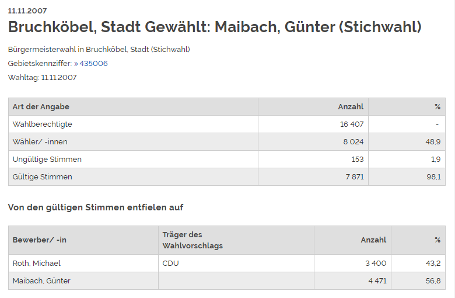The image size is (455, 298).
Task: Click the Wahlberechtigte row label
Action: point(43,124)
